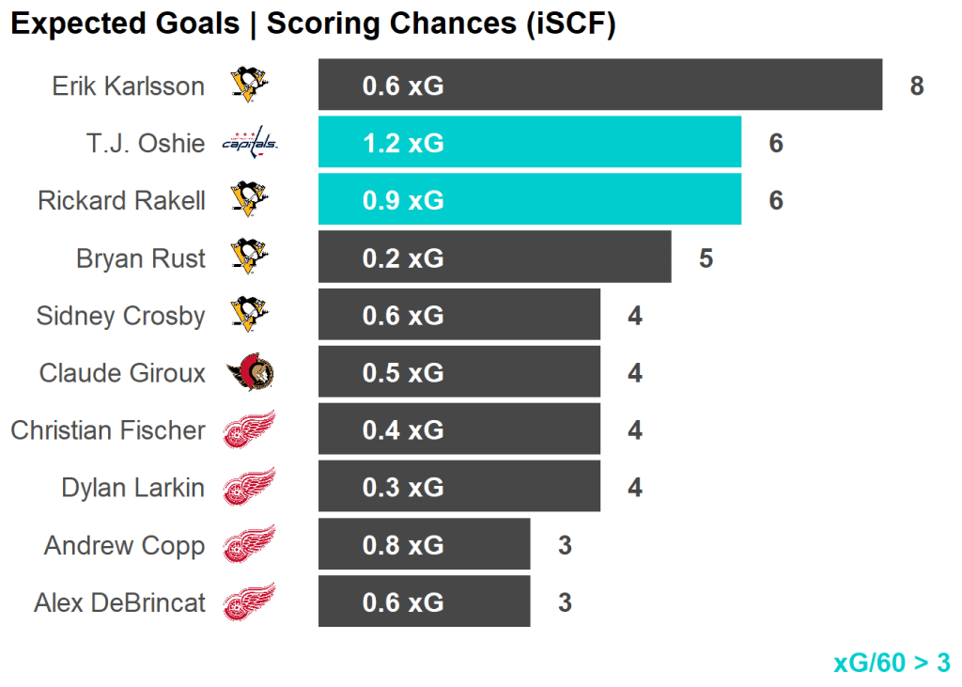
Task: Select Erik Karlsson's 0.6 xG bar
Action: pos(599,86)
